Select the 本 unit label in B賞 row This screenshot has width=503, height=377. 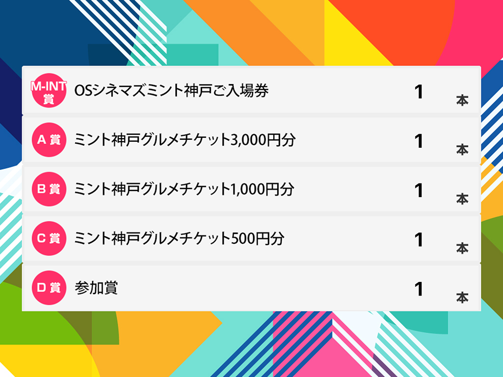pyautogui.click(x=462, y=199)
